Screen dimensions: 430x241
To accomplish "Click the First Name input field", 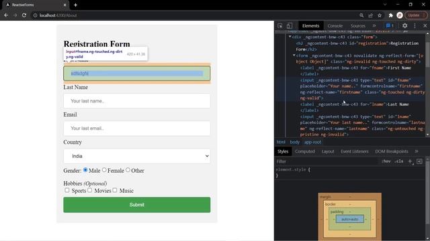I will click(137, 73).
